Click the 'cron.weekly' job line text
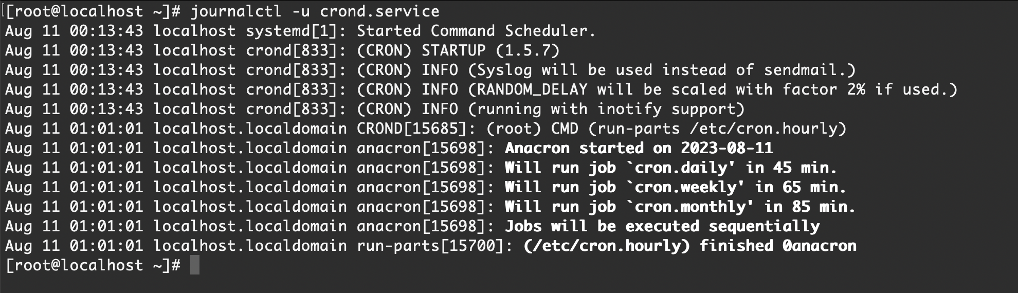This screenshot has width=1018, height=293. click(675, 187)
